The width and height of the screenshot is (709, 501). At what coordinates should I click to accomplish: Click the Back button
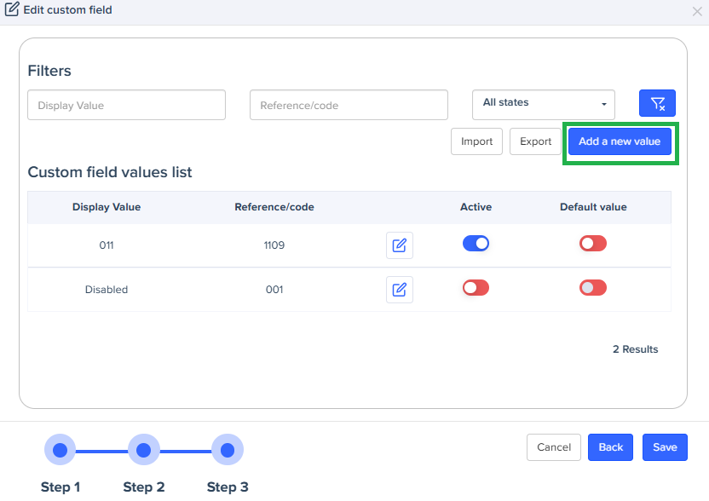point(610,447)
